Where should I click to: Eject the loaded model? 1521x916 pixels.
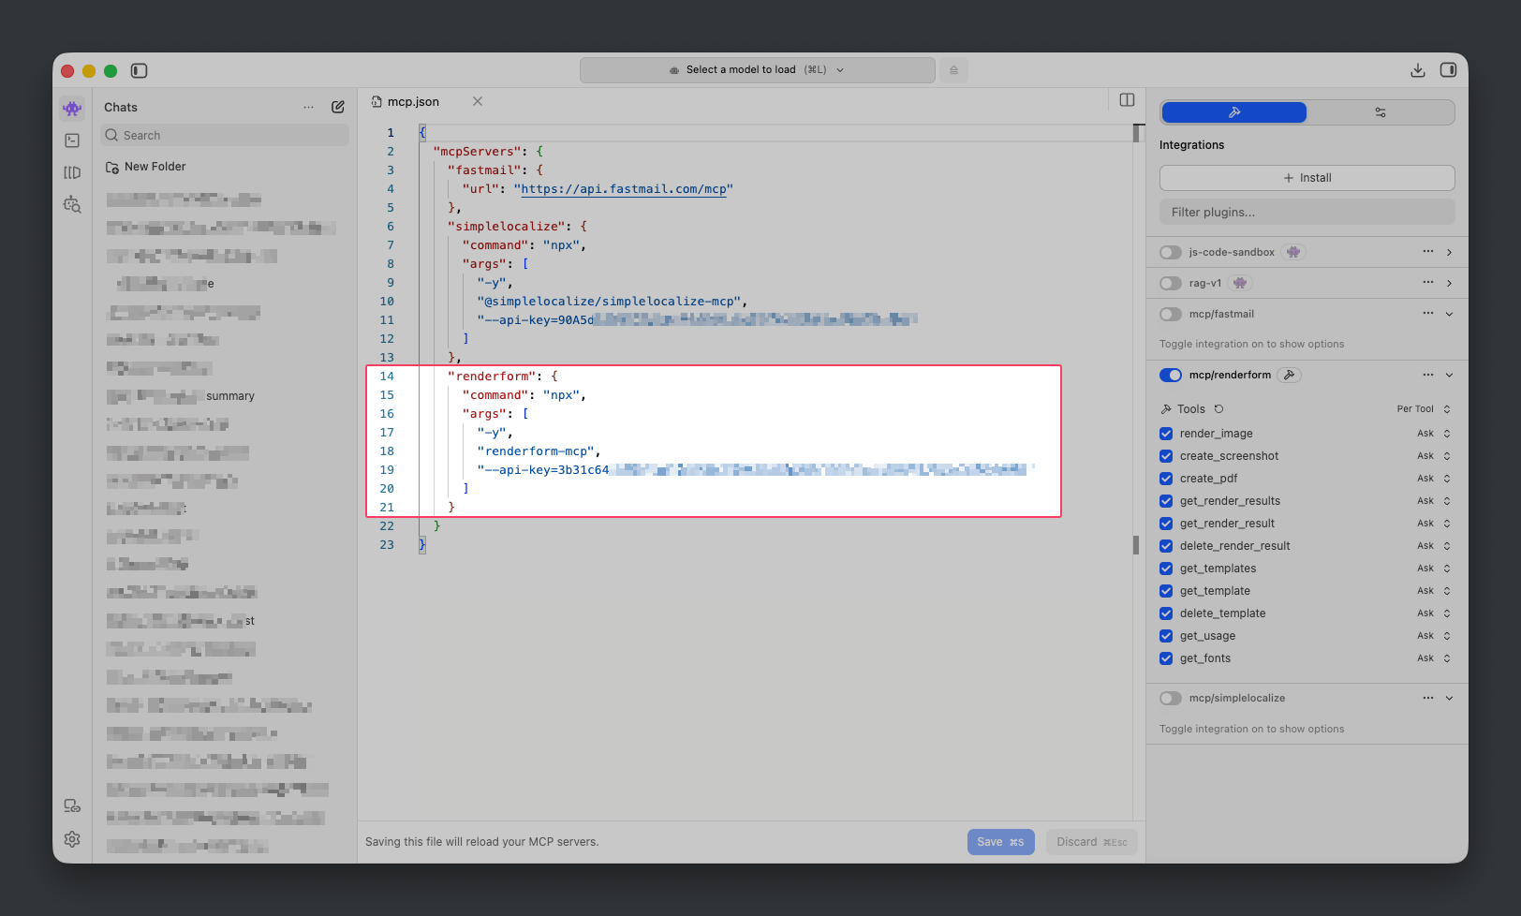953,70
